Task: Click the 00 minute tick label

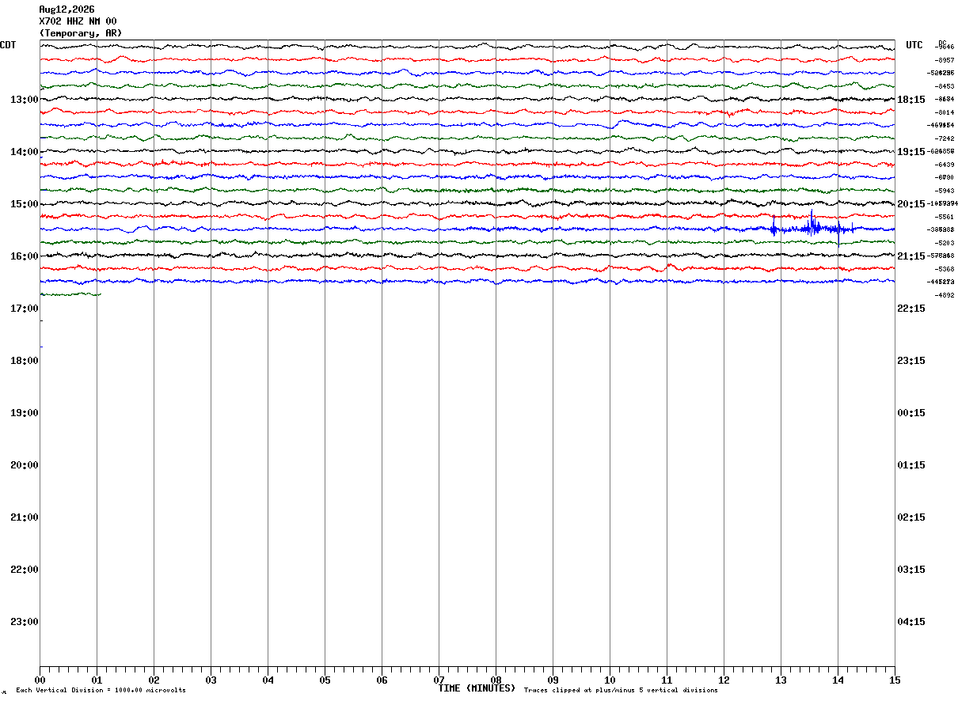Action: point(40,680)
